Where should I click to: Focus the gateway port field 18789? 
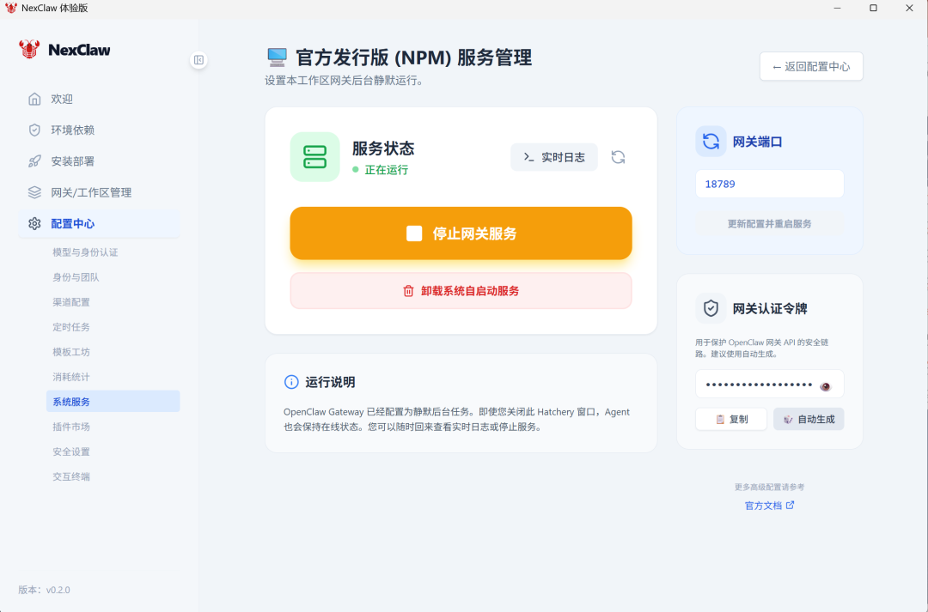pos(769,184)
